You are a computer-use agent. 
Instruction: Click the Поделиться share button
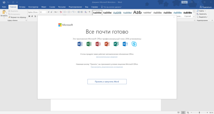coord(206,7)
